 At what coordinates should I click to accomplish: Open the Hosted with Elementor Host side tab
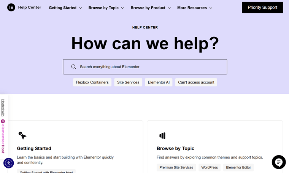tap(3, 126)
